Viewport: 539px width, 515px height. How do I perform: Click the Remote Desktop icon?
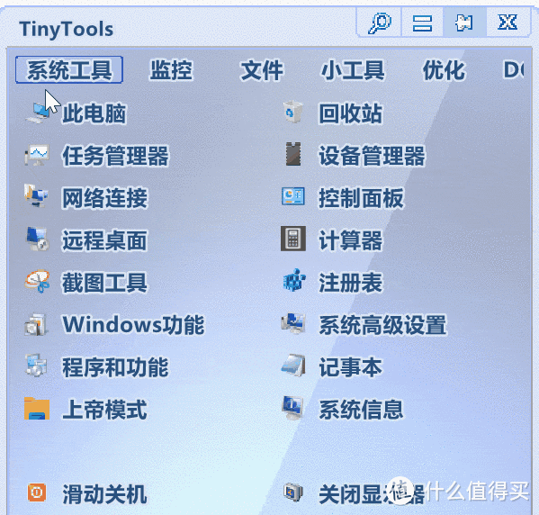38,239
